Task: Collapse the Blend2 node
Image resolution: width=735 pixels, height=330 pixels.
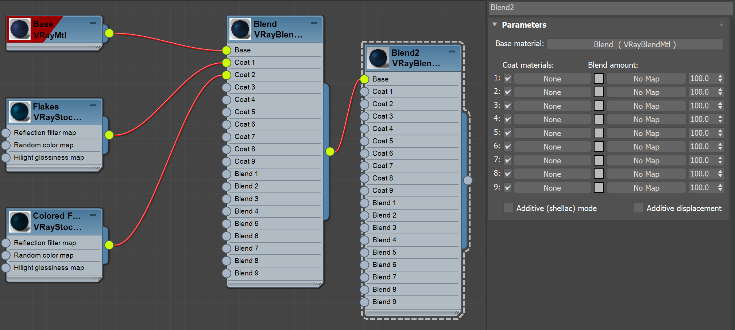Action: [452, 52]
